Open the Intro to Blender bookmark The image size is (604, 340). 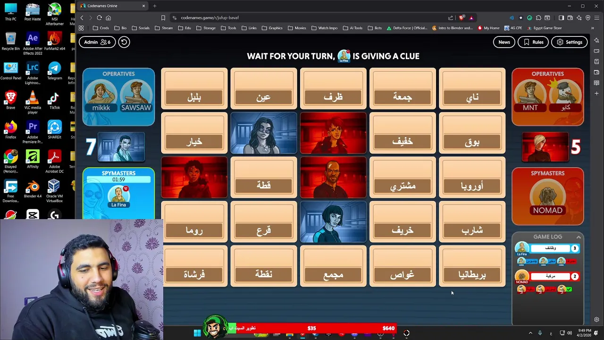click(x=452, y=28)
